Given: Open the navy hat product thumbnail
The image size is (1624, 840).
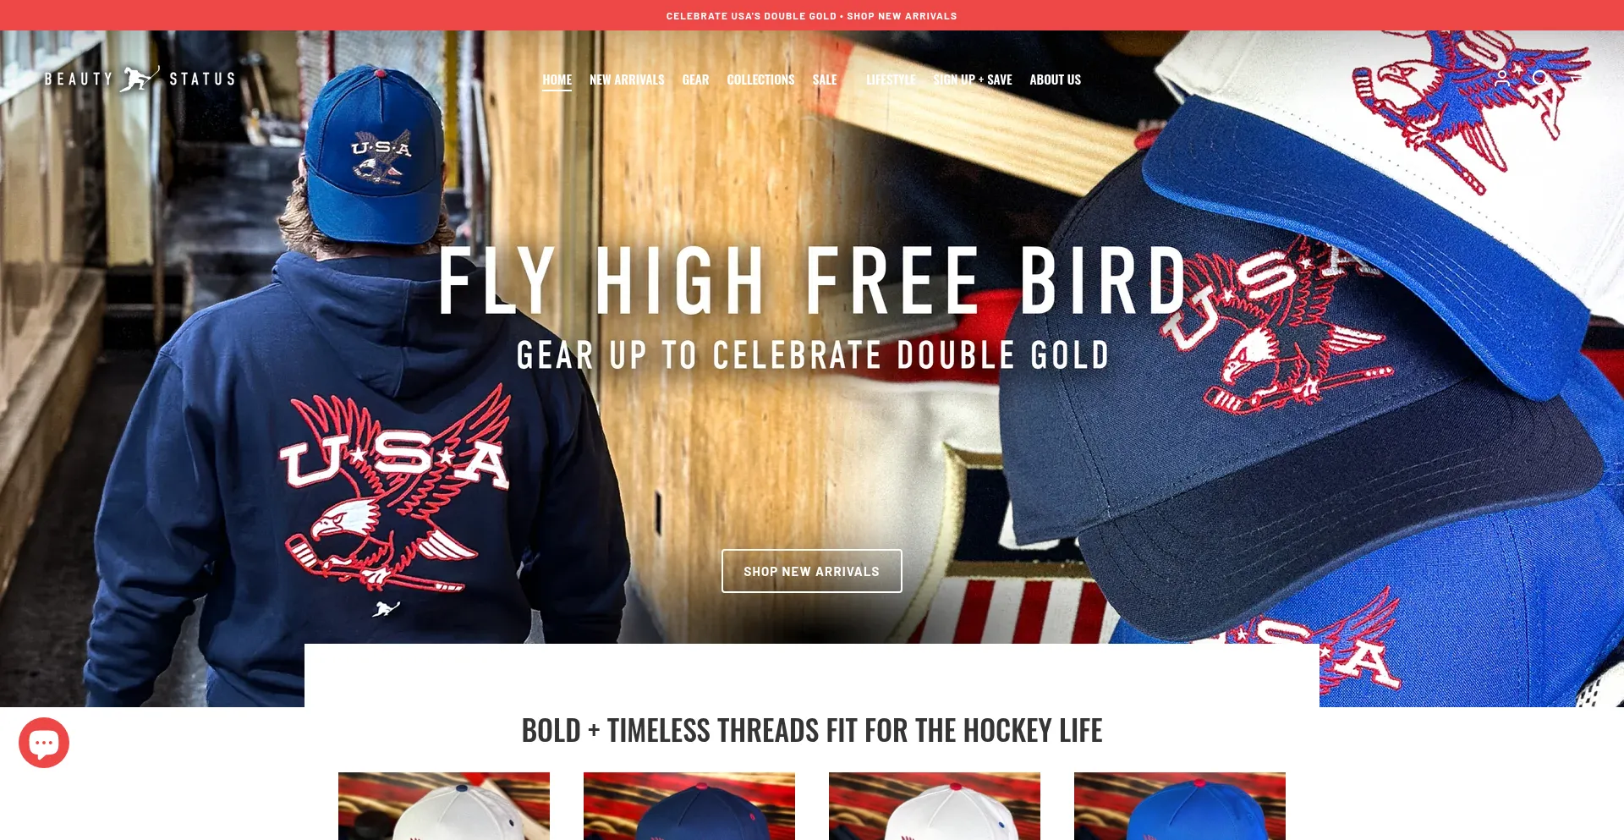Looking at the screenshot, I should coord(689,806).
